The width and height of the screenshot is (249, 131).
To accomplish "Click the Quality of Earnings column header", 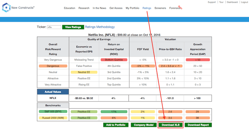I will tap(99, 40).
